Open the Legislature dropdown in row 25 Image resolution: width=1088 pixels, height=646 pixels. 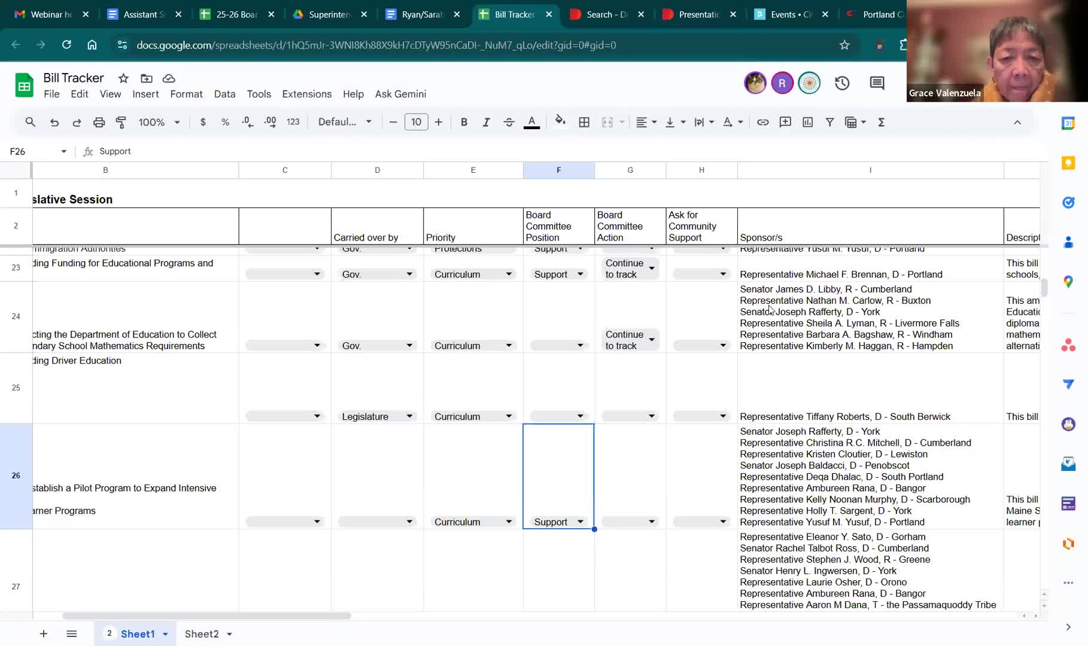pos(409,416)
